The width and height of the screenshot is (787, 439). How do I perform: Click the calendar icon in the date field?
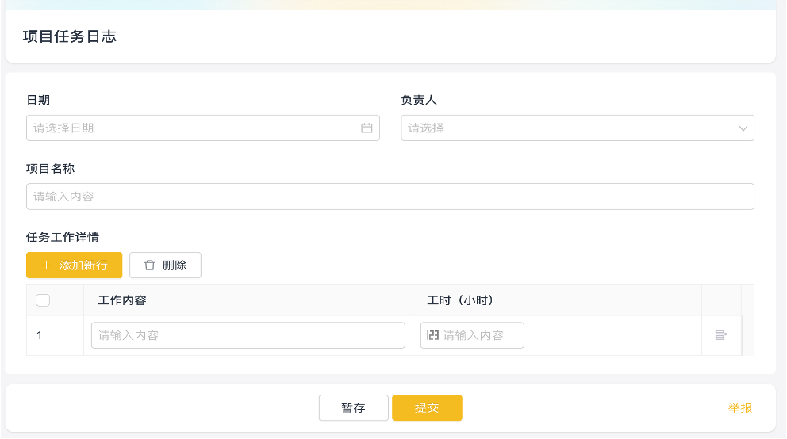tap(367, 128)
